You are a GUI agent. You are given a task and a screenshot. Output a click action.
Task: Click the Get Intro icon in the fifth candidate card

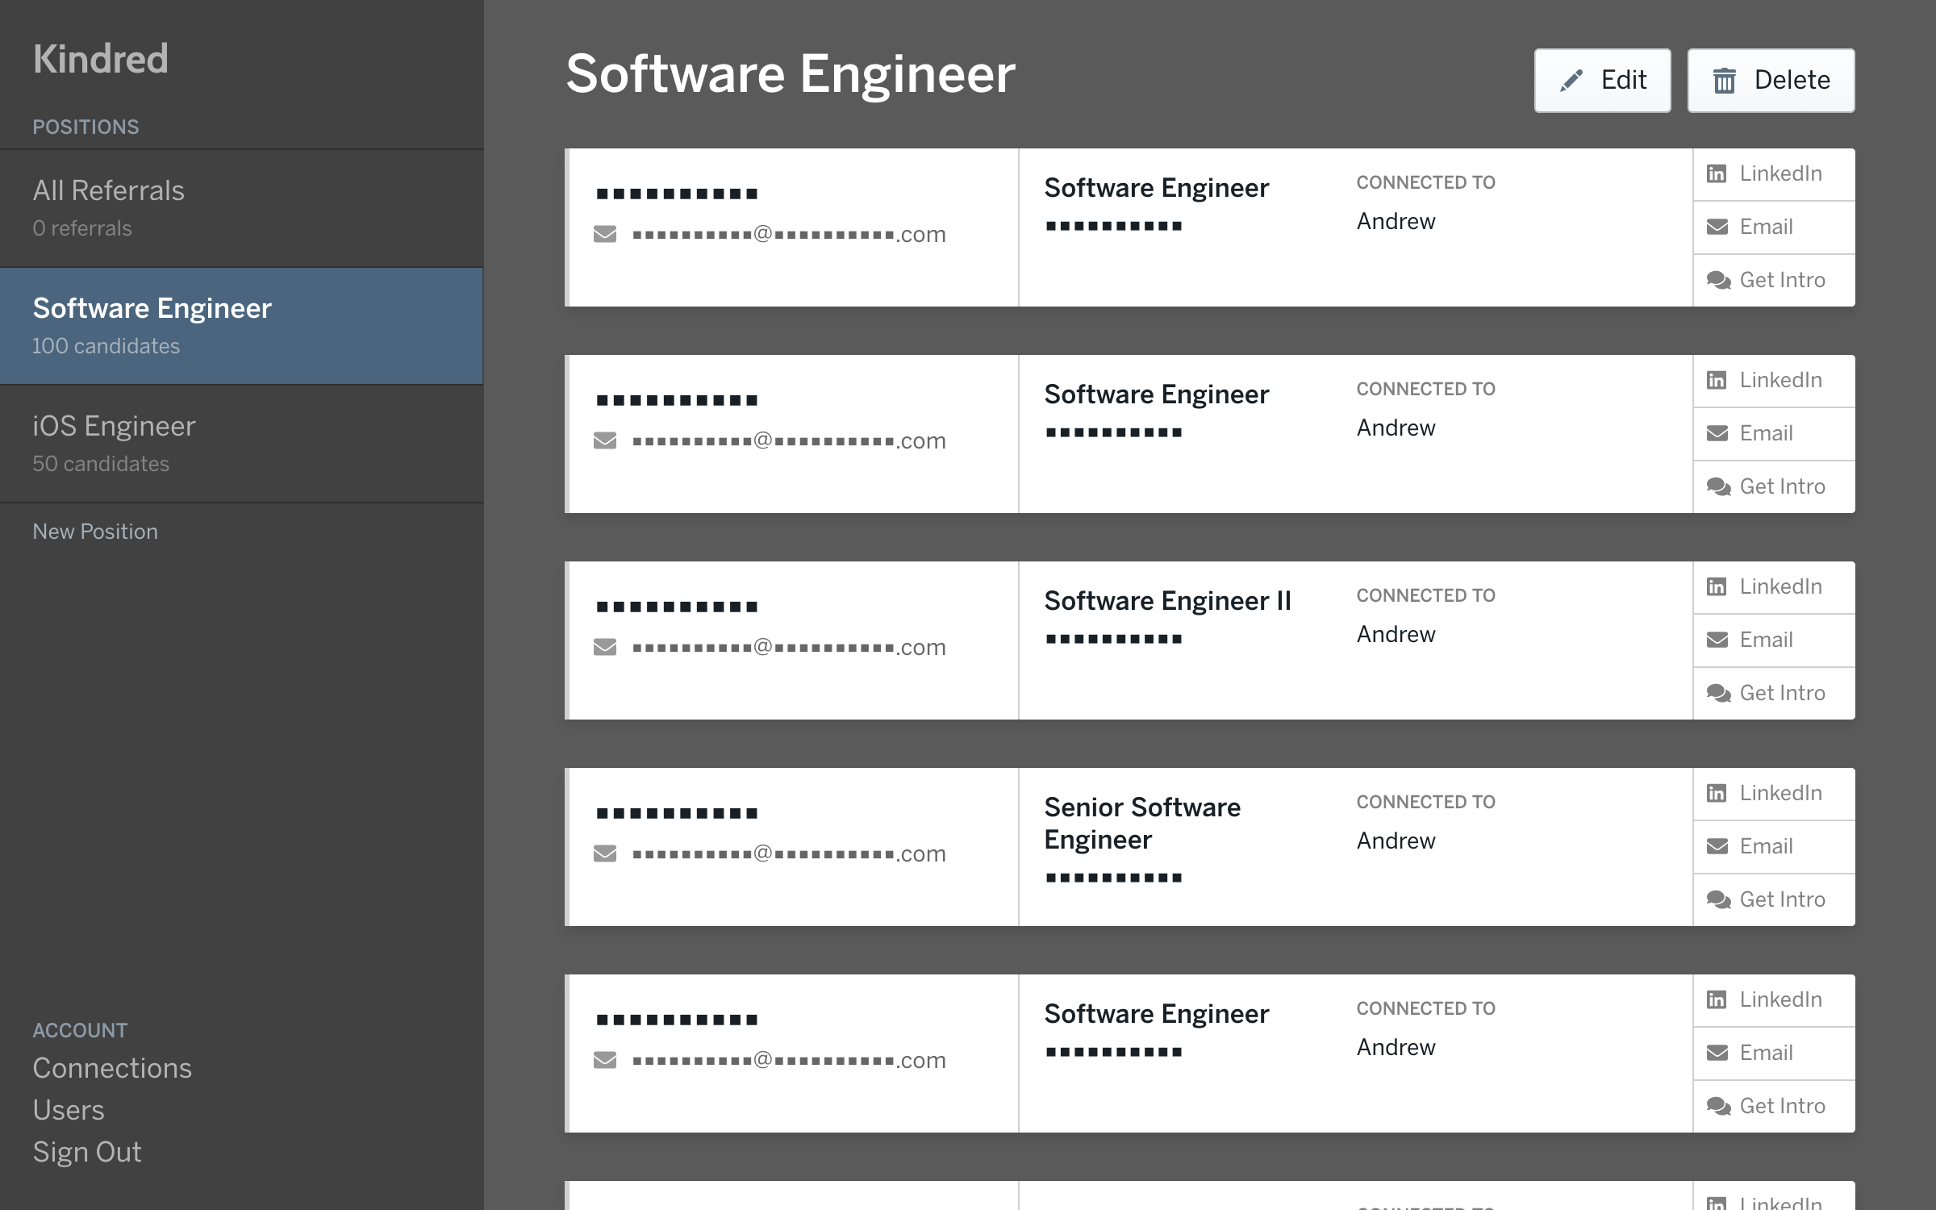click(1718, 1106)
